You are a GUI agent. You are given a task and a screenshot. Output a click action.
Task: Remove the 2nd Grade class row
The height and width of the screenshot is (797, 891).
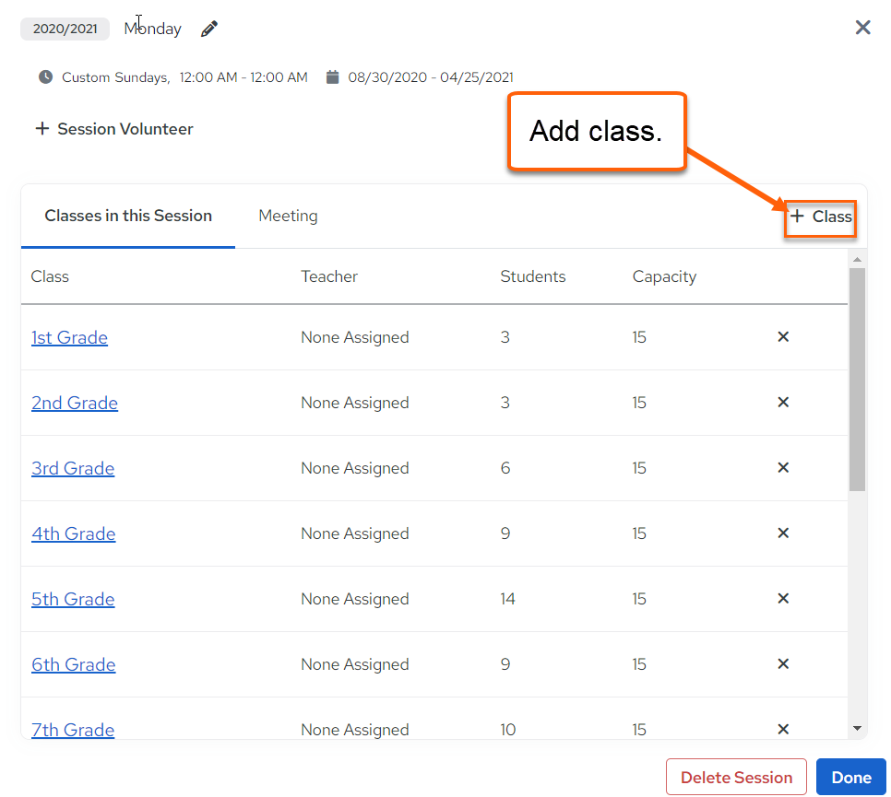click(783, 402)
